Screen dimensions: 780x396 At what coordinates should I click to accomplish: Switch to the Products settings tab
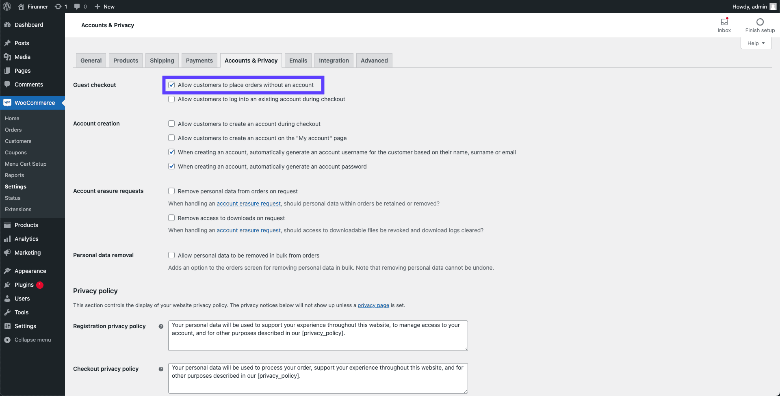[x=126, y=61]
